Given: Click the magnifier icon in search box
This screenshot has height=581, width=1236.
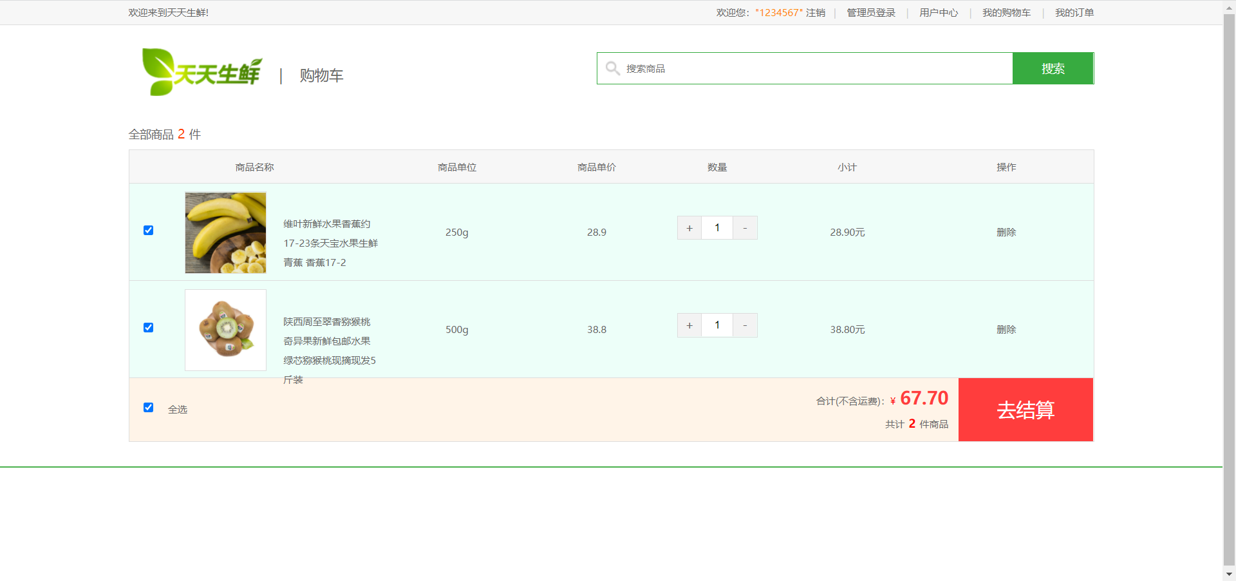Looking at the screenshot, I should (612, 68).
